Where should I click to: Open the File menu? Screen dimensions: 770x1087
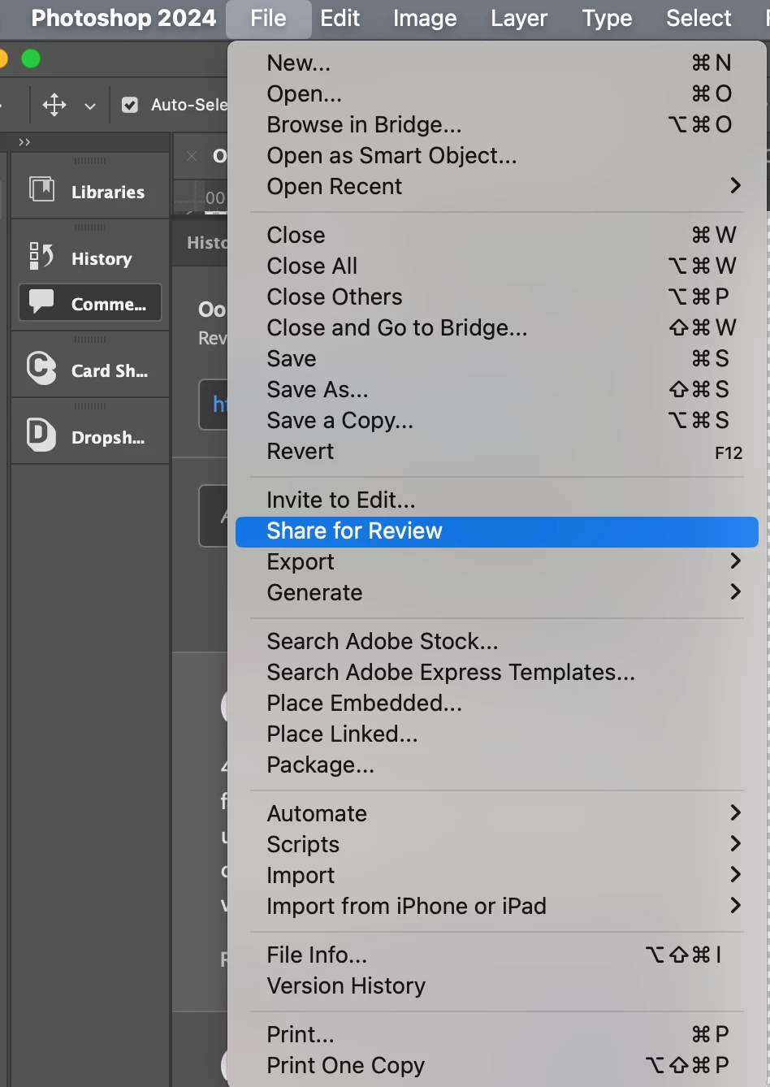pyautogui.click(x=268, y=18)
